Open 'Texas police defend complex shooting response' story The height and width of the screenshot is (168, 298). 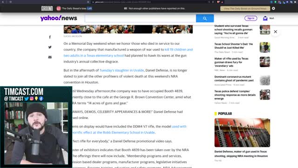[235, 95]
